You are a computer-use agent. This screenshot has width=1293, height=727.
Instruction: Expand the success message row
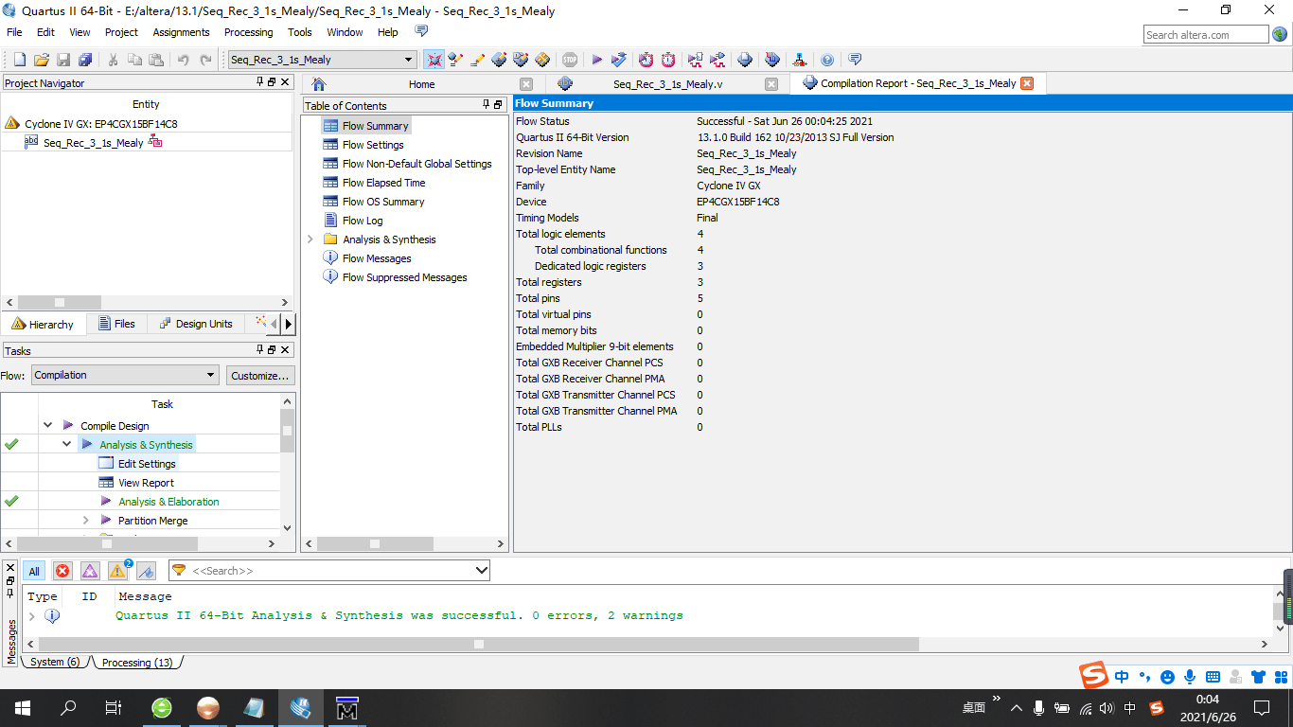pos(31,615)
